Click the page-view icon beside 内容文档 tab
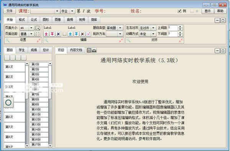Image resolution: width=230 pixels, height=151 pixels. pos(89,50)
